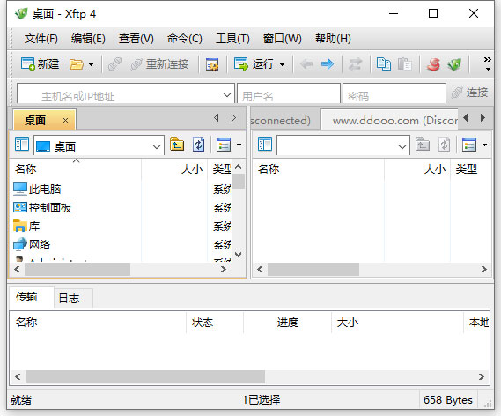The image size is (501, 416).
Task: Click remote tab scroll right arrow
Action: point(483,118)
